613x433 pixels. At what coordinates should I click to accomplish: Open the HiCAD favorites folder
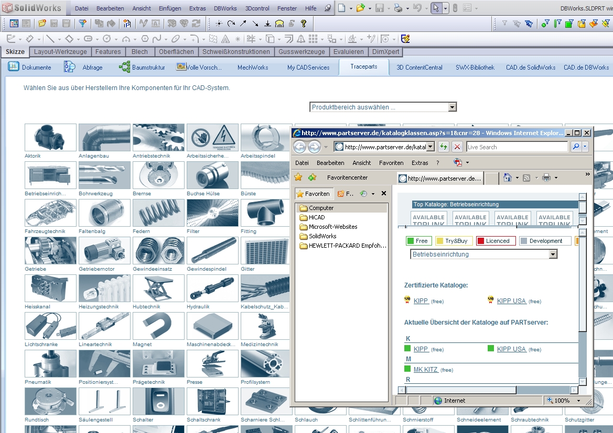pyautogui.click(x=317, y=217)
